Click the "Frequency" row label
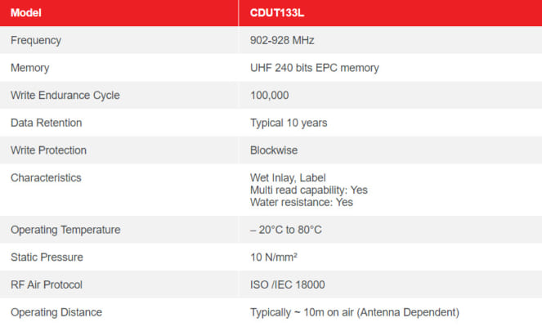542x327 pixels. (36, 40)
